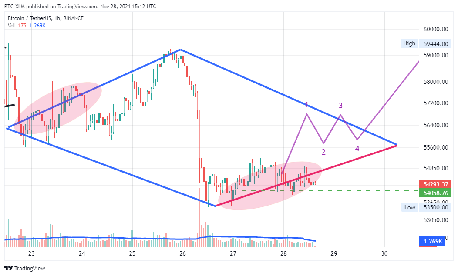
Task: Select wave label 1 on the projection
Action: [306, 104]
